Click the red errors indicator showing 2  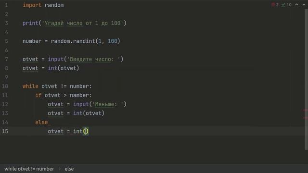[x=275, y=5]
